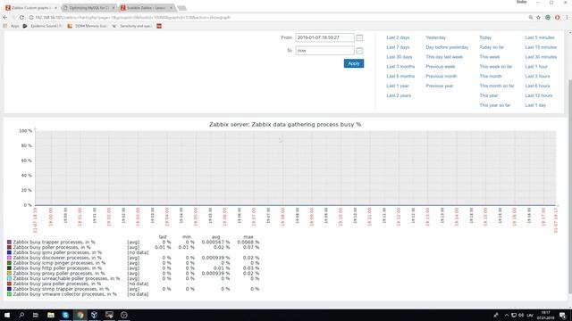Click the volume icon in system tray
This screenshot has height=321, width=572.
521,315
